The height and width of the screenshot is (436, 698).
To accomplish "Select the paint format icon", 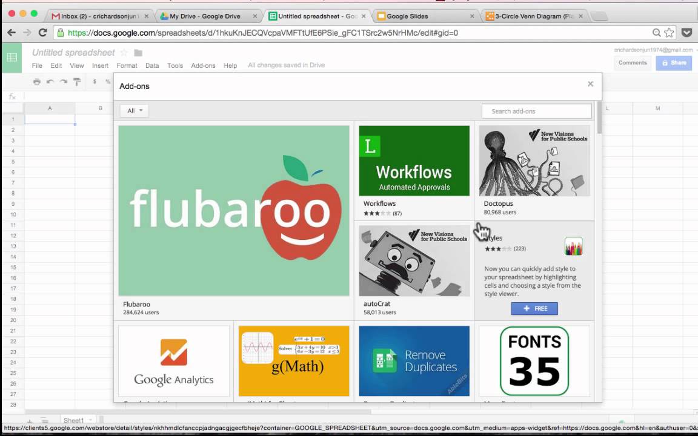I will tap(77, 81).
